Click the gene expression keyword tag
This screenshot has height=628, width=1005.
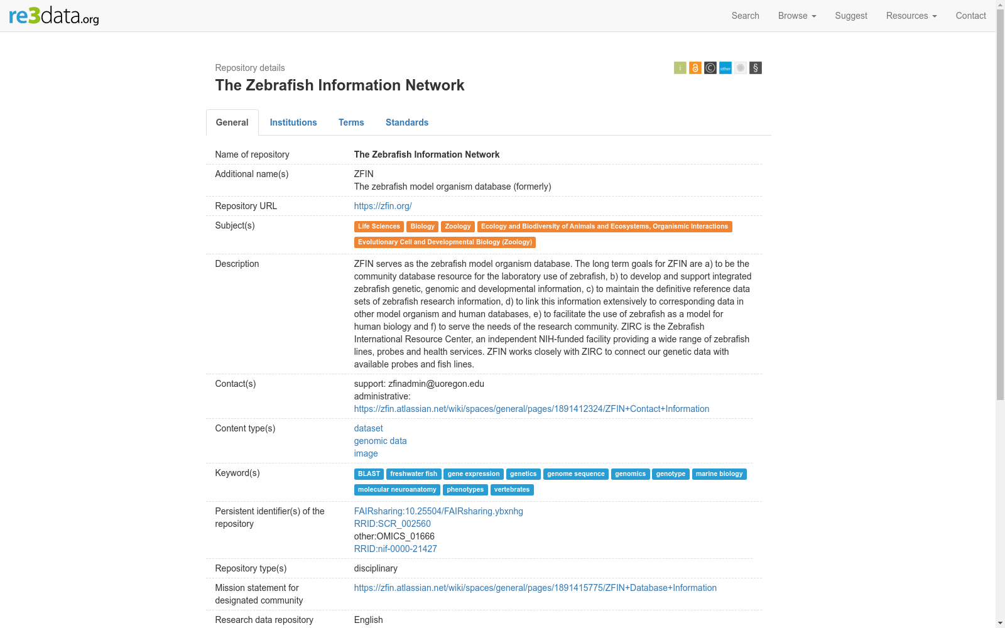tap(474, 474)
